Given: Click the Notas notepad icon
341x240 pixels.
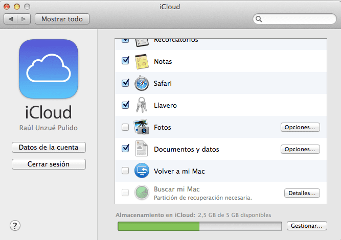Looking at the screenshot, I should (x=142, y=61).
